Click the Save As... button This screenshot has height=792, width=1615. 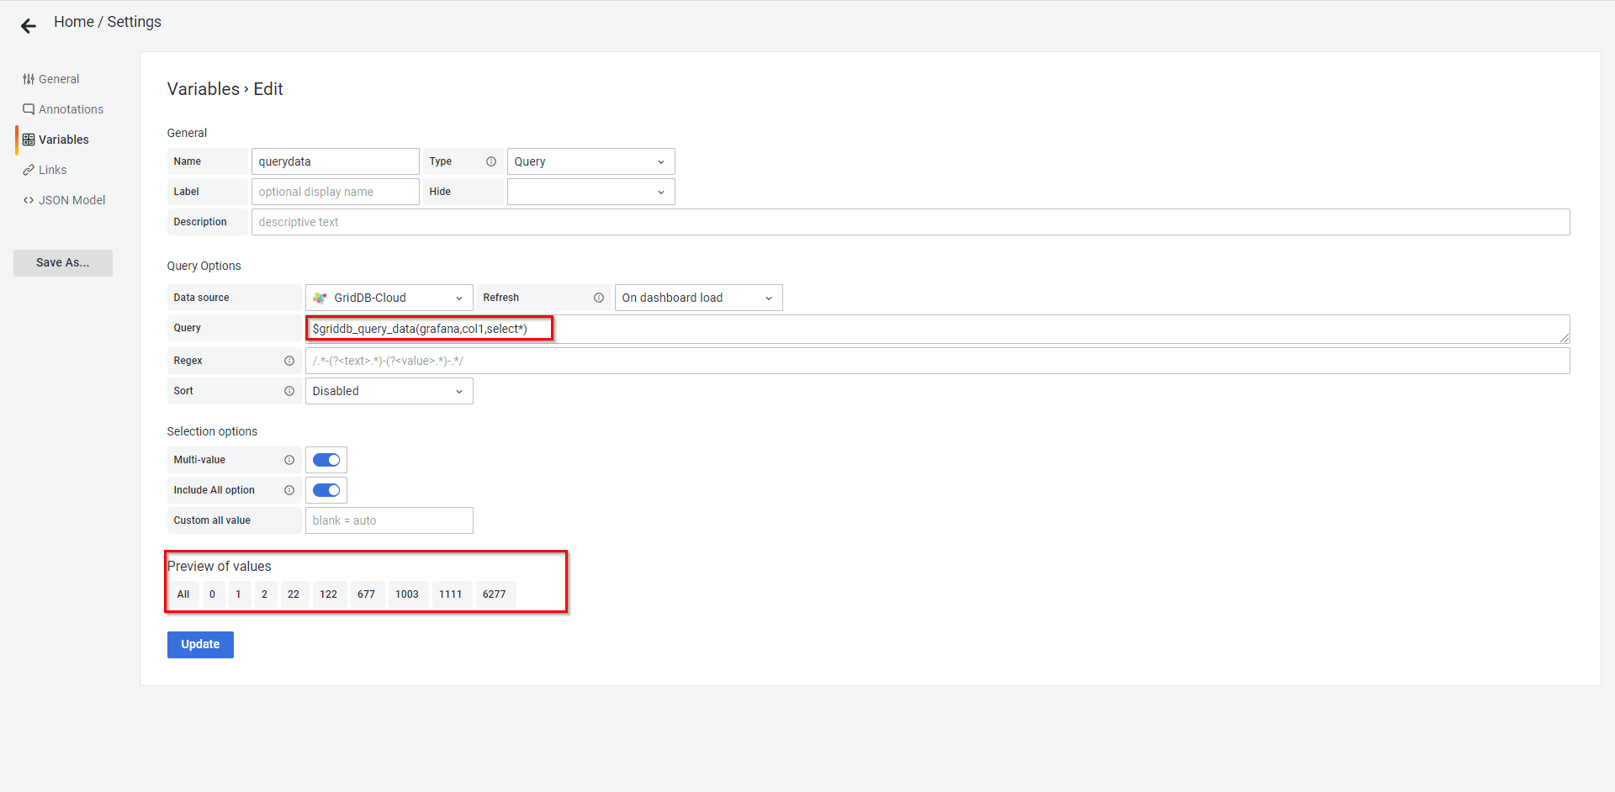[62, 262]
